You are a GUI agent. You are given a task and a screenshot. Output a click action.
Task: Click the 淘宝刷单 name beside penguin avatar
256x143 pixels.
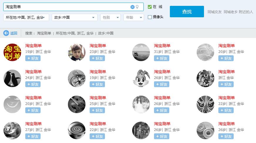click(x=34, y=72)
